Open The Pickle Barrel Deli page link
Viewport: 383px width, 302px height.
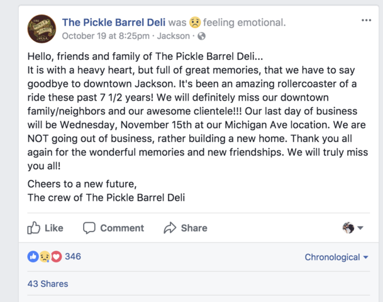tap(114, 23)
